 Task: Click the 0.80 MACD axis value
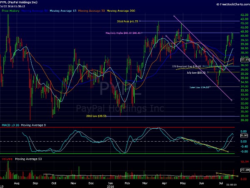244,132
